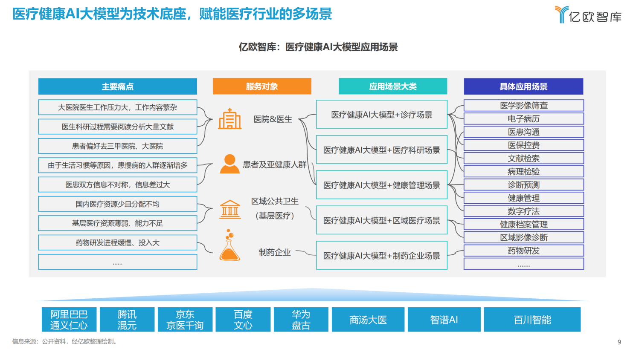The image size is (630, 349).
Task: Click the 智谱AI box at the bottom
Action: [x=444, y=319]
